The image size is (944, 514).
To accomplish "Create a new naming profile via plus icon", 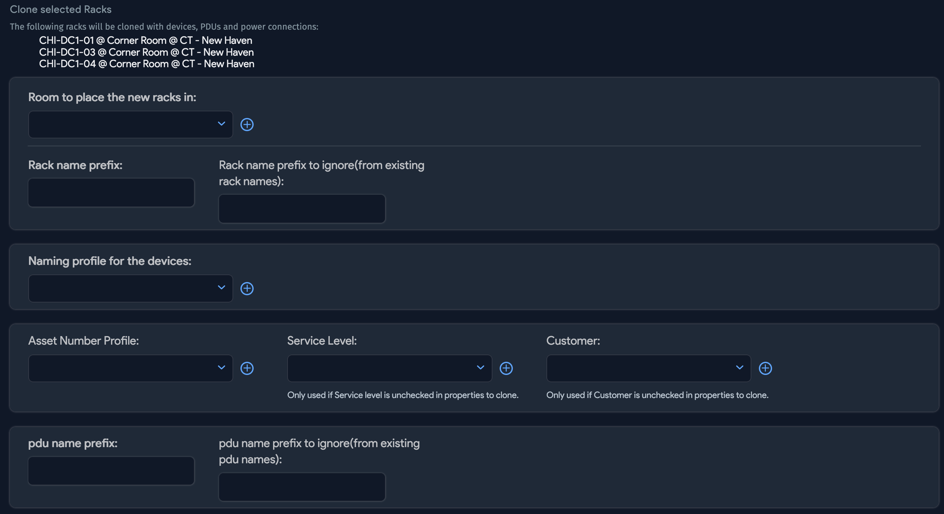I will 247,289.
